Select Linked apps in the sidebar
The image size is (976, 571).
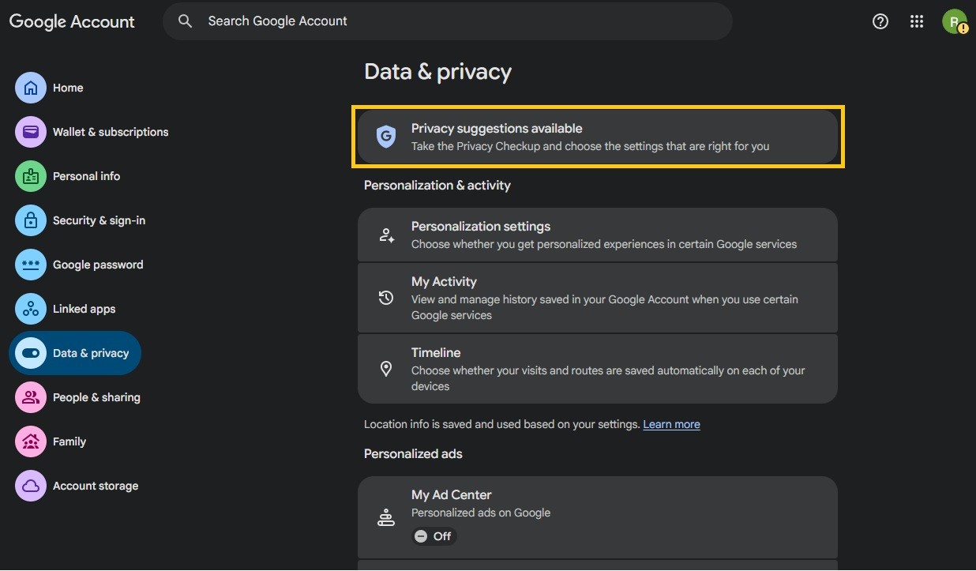pos(84,309)
